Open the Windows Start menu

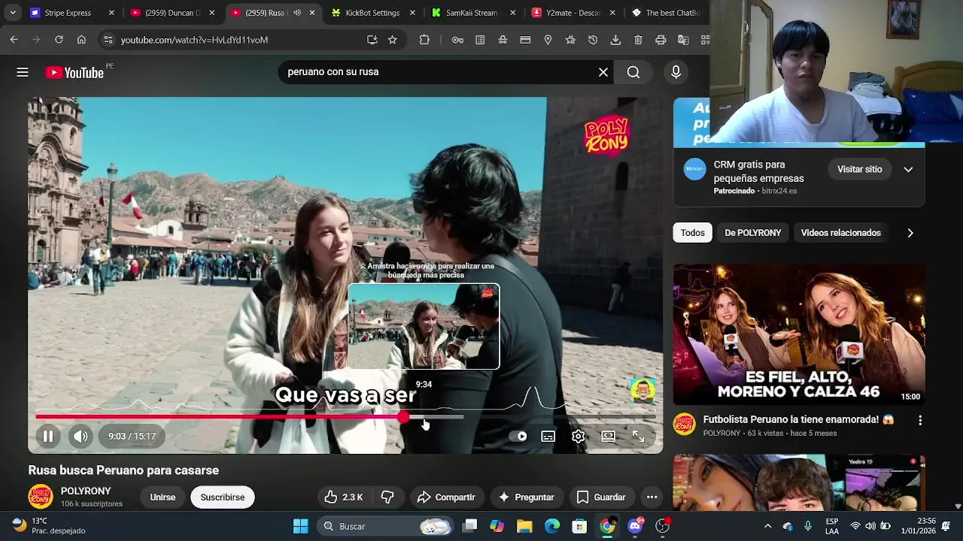pos(300,526)
